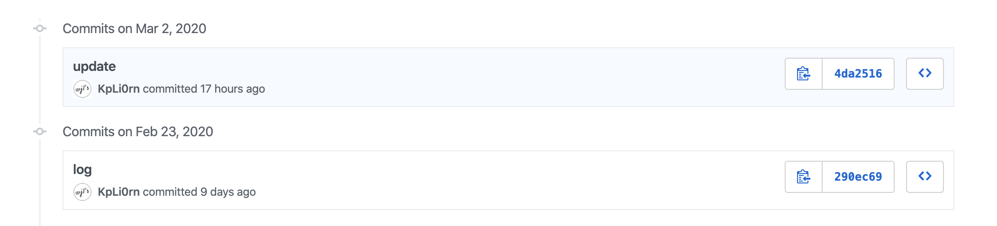Screen dimensions: 997x226
Task: Select the log commit row
Action: [x=474, y=180]
